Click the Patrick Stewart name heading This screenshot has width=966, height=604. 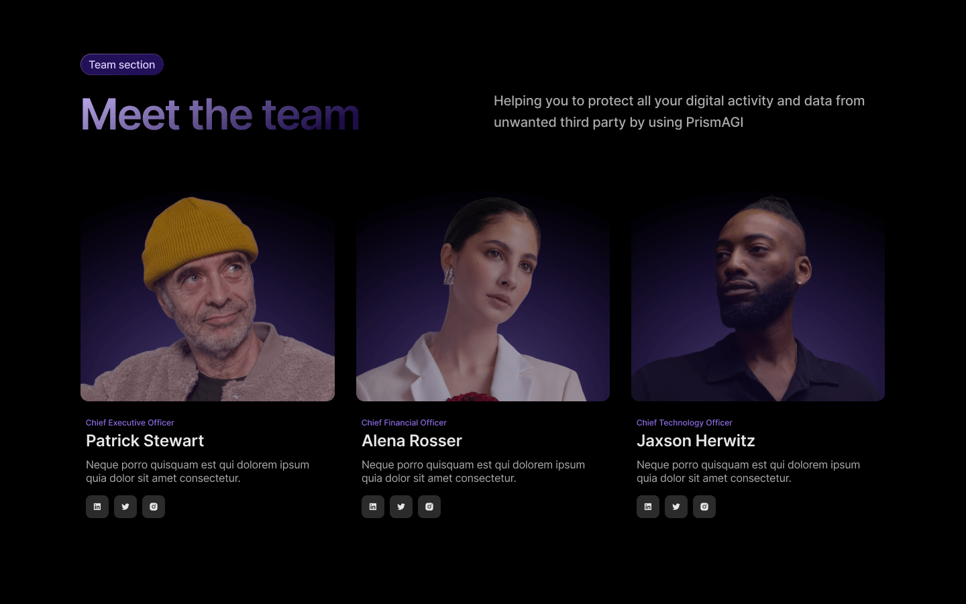click(145, 441)
